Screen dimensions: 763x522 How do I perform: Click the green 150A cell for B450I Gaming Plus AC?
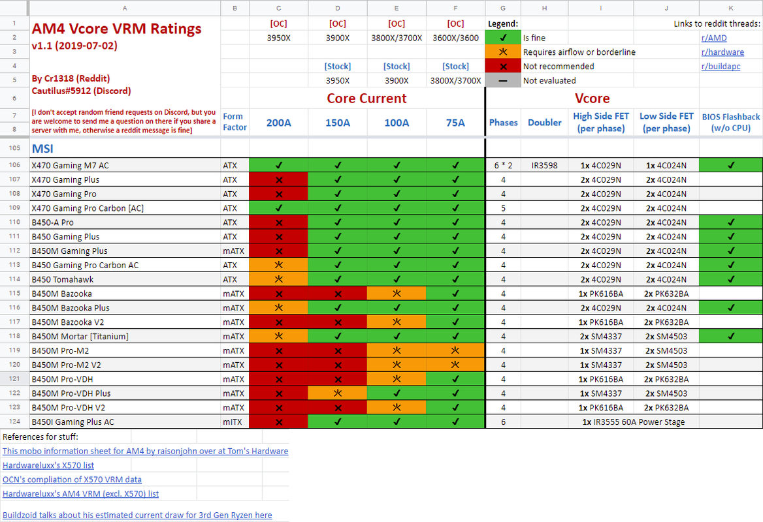(338, 422)
